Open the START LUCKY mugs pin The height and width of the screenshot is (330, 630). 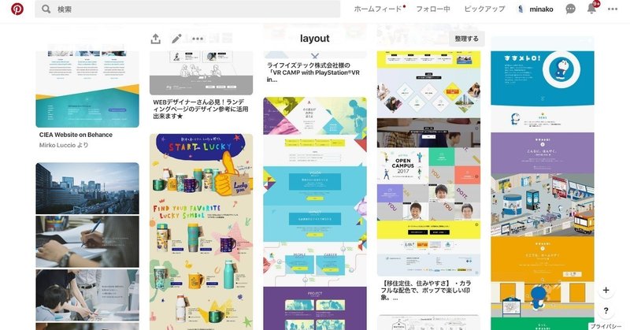click(x=202, y=232)
